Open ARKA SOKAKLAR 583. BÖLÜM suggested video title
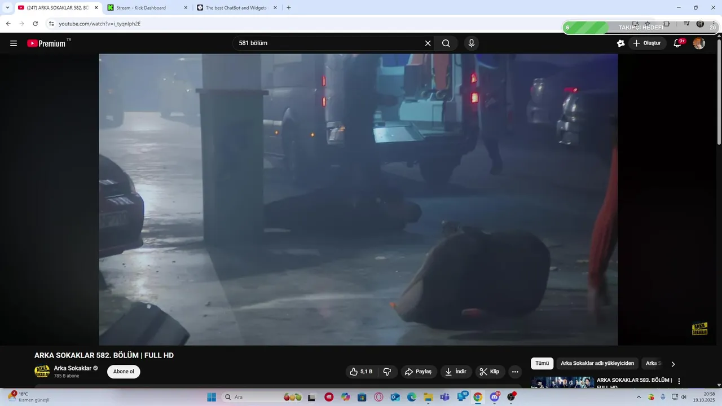The image size is (722, 406). (x=634, y=383)
